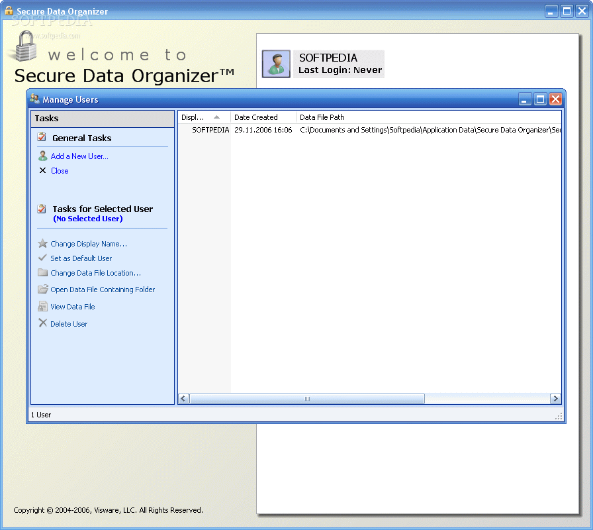Click the Tasks for Selected User clipboard icon
593x530 pixels.
pos(42,209)
